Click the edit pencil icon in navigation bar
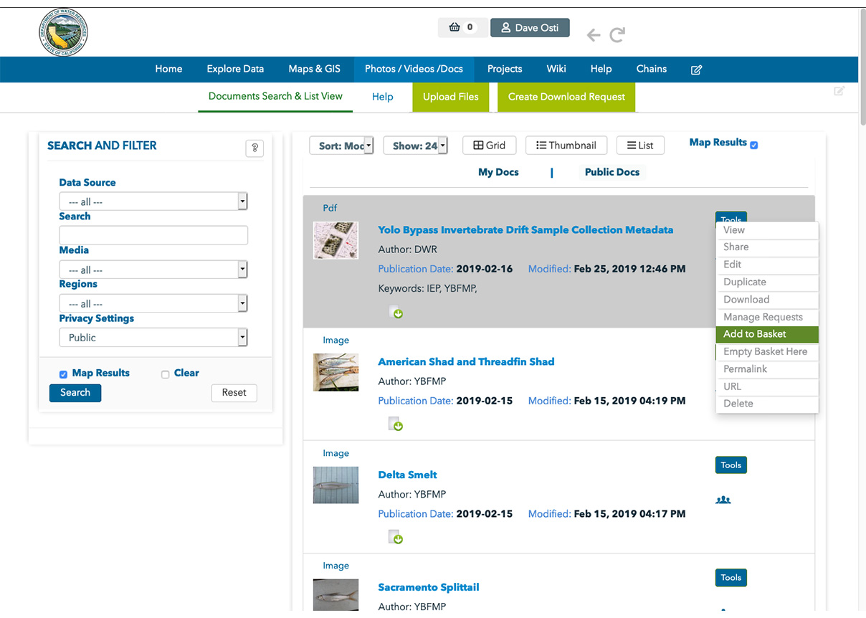 point(696,70)
